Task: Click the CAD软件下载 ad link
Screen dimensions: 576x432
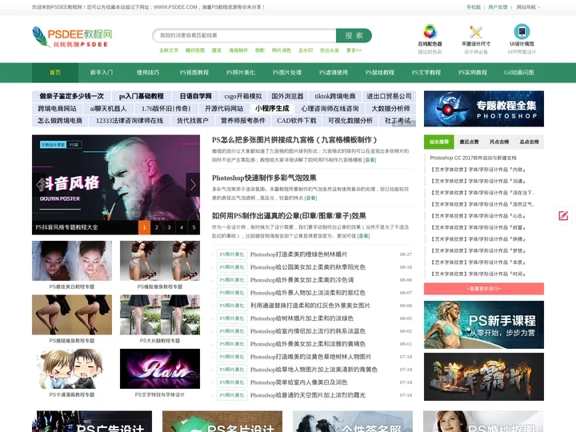Action: 297,121
